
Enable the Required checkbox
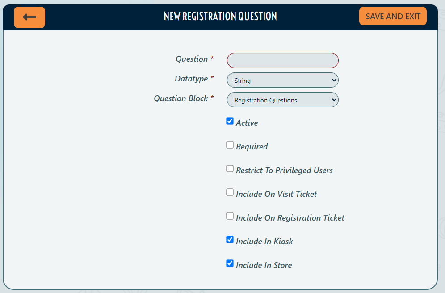[x=230, y=144]
